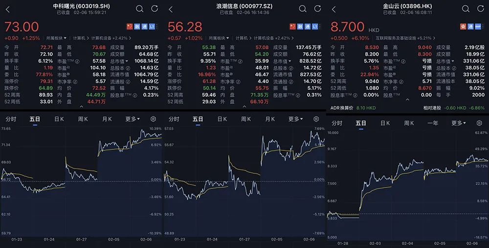Click the China flag badge for 中科曙光
The image size is (489, 248).
(x=130, y=27)
